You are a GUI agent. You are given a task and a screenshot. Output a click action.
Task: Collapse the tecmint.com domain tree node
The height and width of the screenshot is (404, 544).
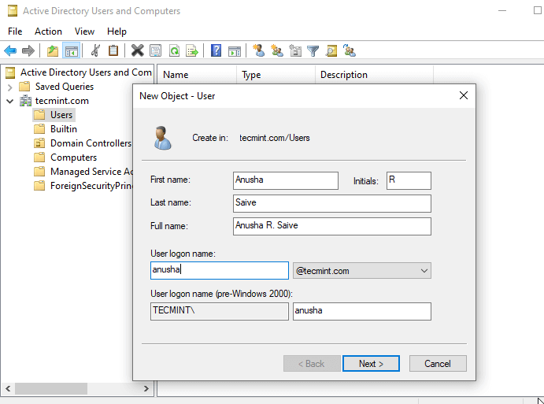(10, 101)
